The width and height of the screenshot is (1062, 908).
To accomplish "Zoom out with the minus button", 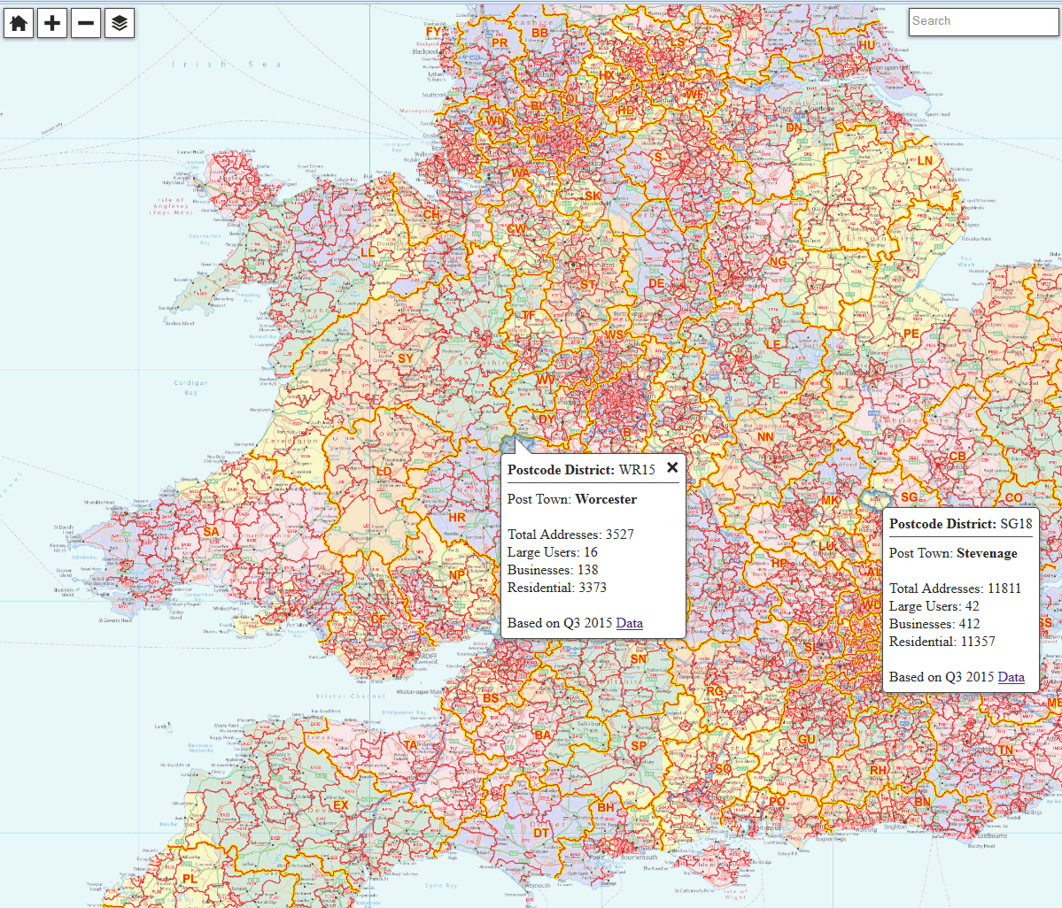I will pos(86,23).
